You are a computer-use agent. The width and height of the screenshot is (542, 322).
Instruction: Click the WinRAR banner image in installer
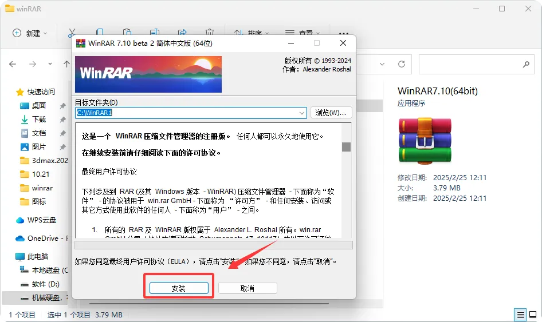pyautogui.click(x=148, y=74)
